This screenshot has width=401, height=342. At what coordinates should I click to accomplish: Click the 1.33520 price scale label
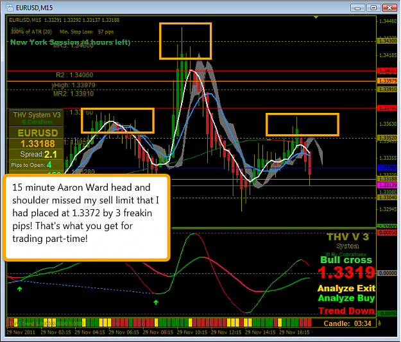387,138
